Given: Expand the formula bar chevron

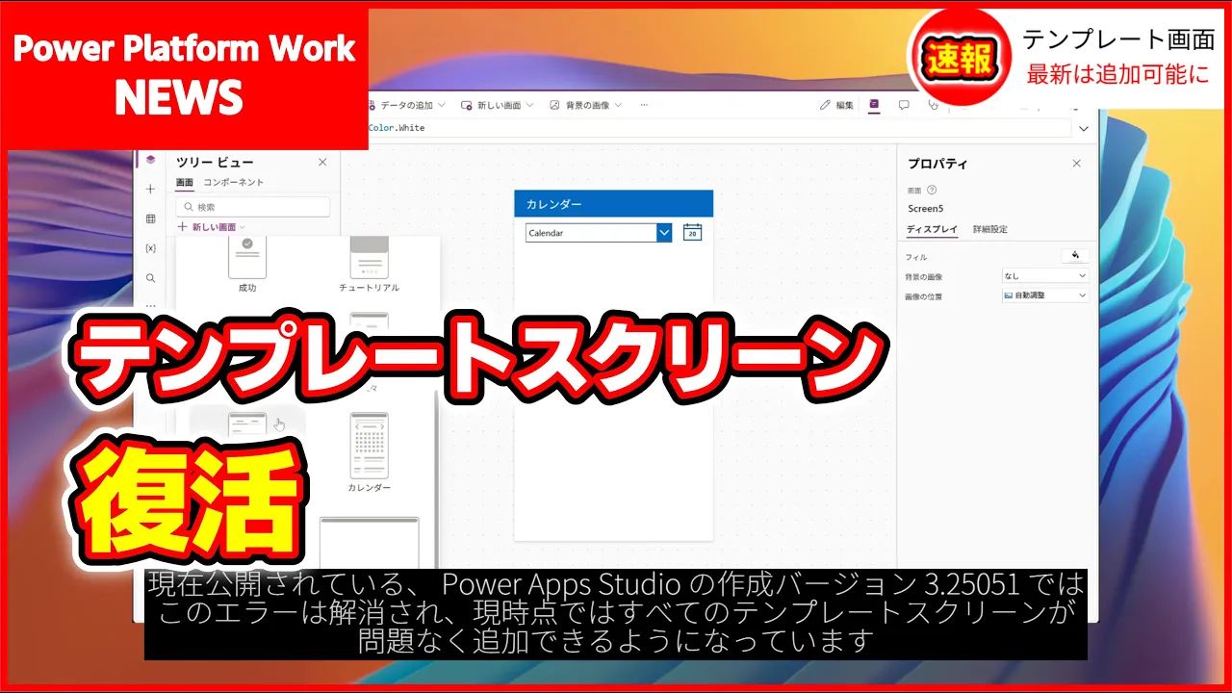Looking at the screenshot, I should [x=1084, y=128].
